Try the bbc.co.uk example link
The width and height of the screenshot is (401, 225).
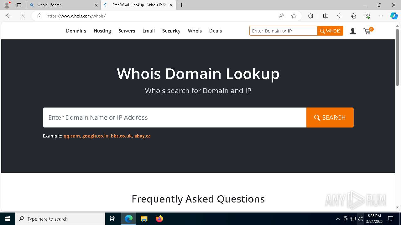[x=121, y=136]
